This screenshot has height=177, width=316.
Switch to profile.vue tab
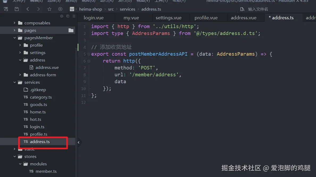click(206, 18)
